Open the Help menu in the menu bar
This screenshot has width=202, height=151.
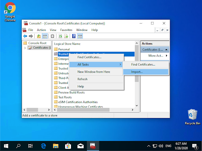(x=95, y=30)
